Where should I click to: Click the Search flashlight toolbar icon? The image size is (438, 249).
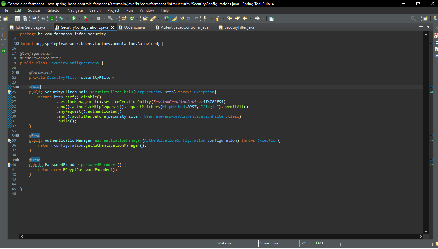click(x=153, y=18)
